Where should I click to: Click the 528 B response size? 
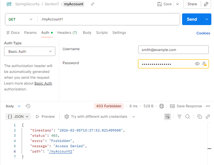[148, 106]
